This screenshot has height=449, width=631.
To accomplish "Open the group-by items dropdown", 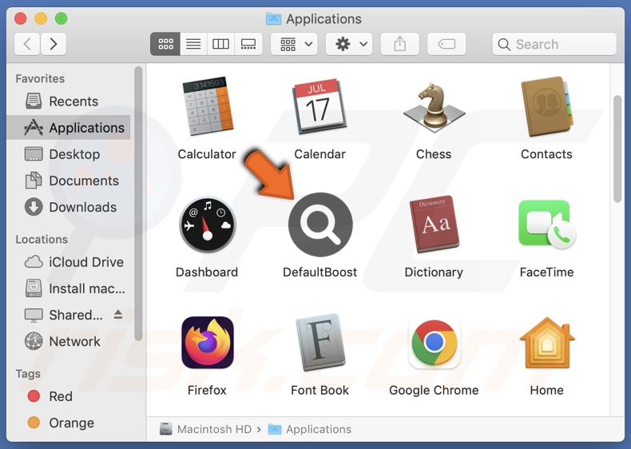I will [294, 44].
